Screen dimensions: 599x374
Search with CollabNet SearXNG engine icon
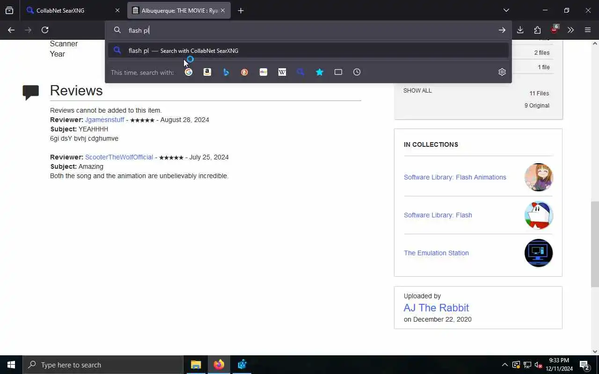[x=301, y=72]
